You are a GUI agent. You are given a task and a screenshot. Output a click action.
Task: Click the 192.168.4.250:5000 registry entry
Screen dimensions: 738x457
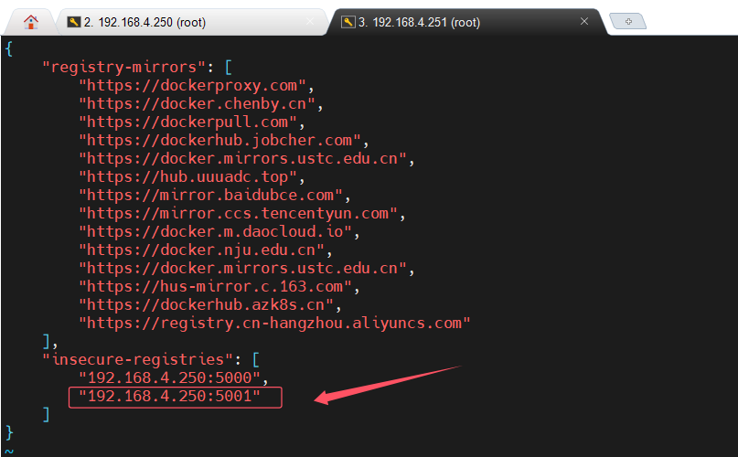coord(169,377)
